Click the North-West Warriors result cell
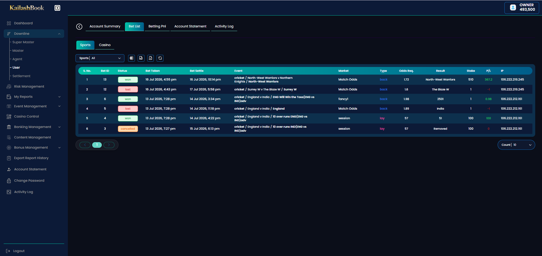The image size is (542, 256). (x=440, y=80)
